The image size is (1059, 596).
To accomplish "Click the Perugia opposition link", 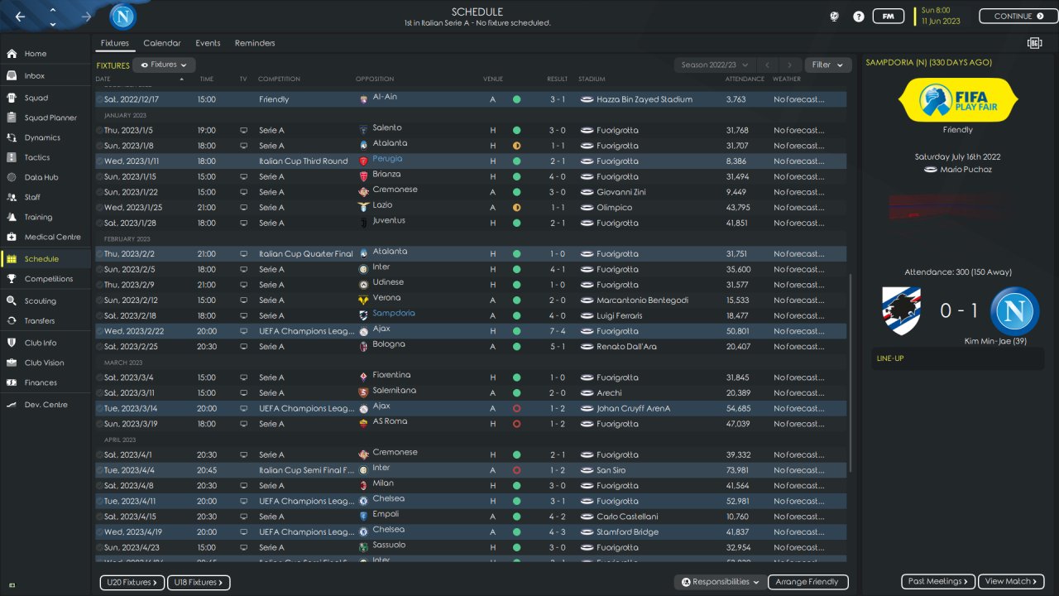I will coord(387,159).
